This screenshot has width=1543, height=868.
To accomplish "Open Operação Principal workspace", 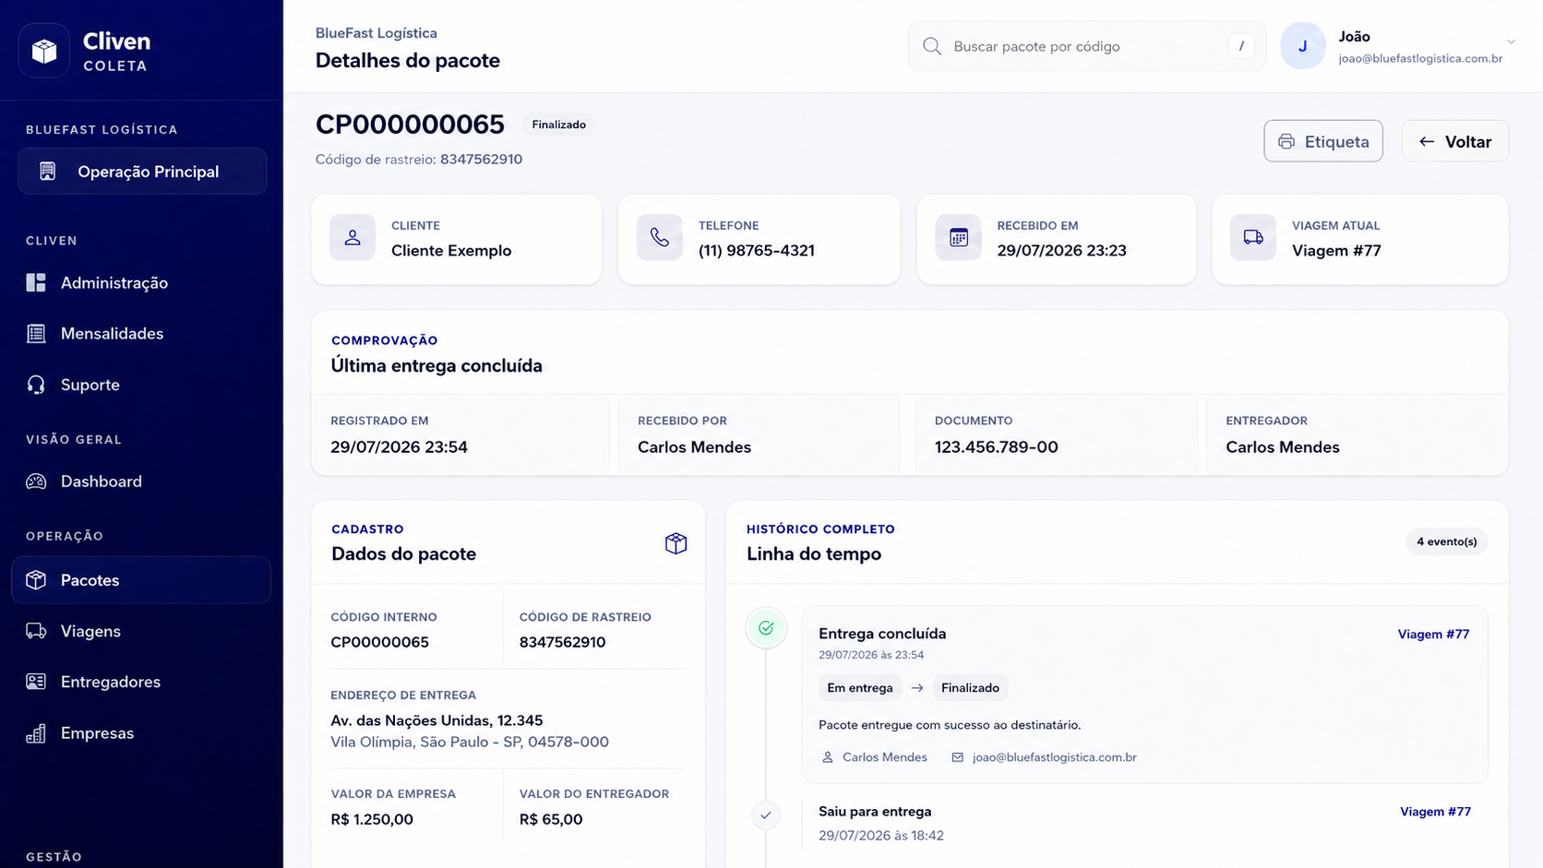I will click(142, 172).
